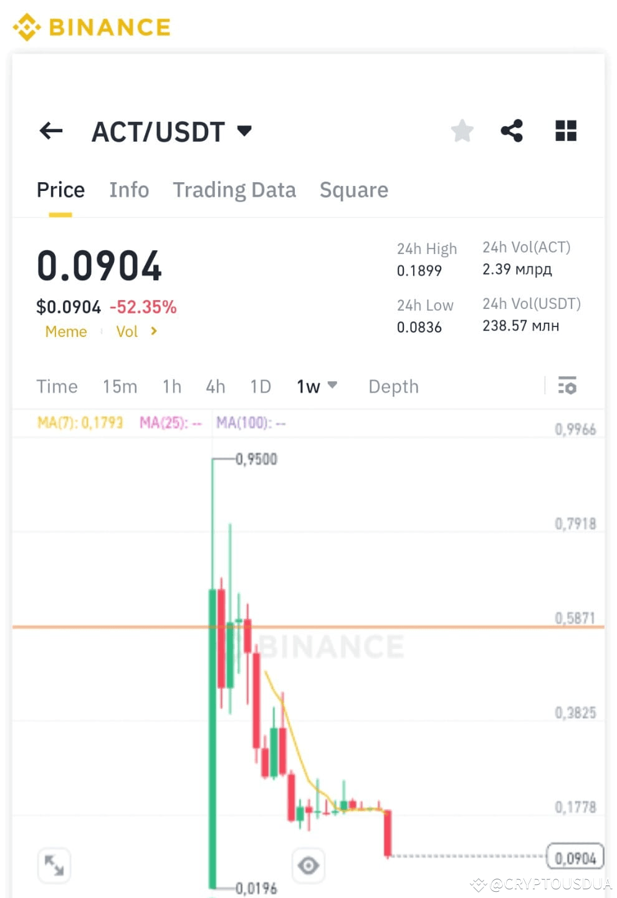Viewport: 617px width, 898px height.
Task: Toggle the MA(25) indicator label
Action: [171, 422]
